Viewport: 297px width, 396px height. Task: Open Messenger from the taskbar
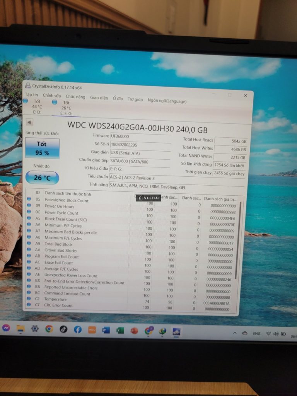pyautogui.click(x=6, y=328)
